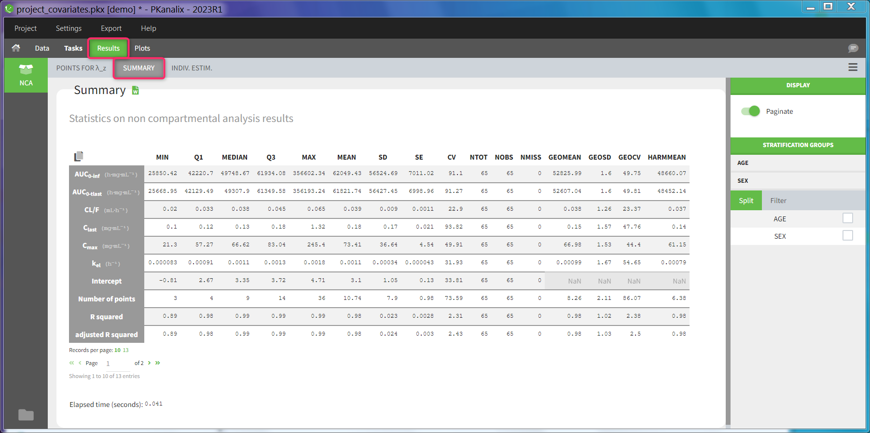Open the folder icon at bottom left
The height and width of the screenshot is (433, 870).
point(26,415)
